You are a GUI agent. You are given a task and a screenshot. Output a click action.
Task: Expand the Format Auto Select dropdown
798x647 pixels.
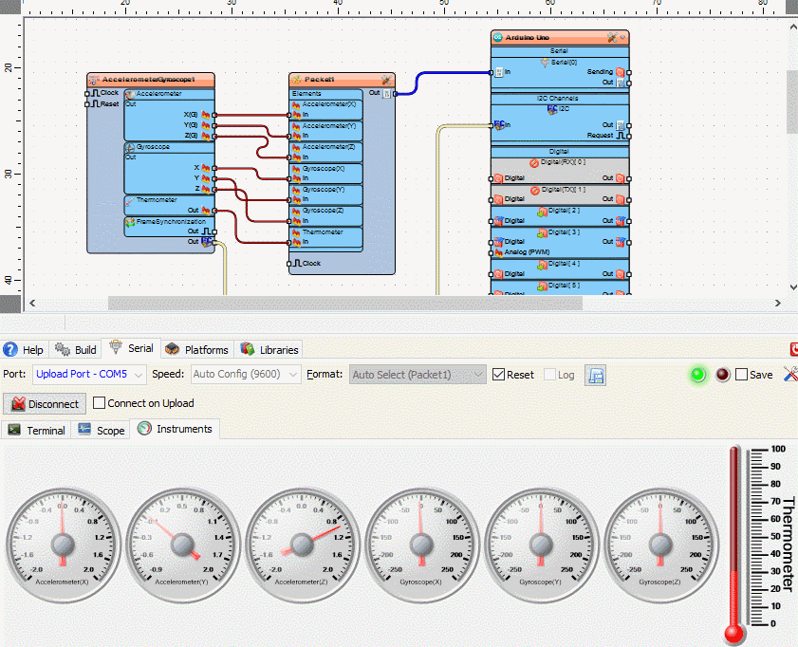[418, 375]
